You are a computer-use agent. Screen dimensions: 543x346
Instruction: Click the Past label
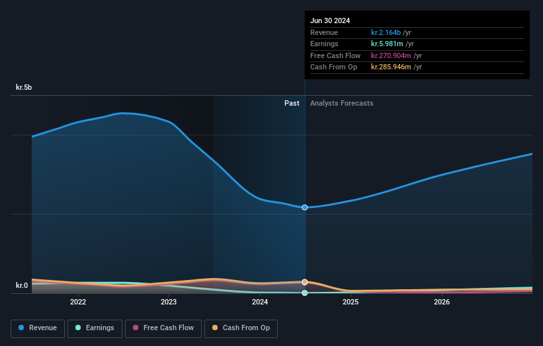292,104
